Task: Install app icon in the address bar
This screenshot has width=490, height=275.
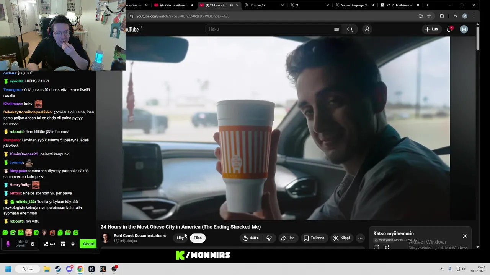Action: (x=421, y=16)
